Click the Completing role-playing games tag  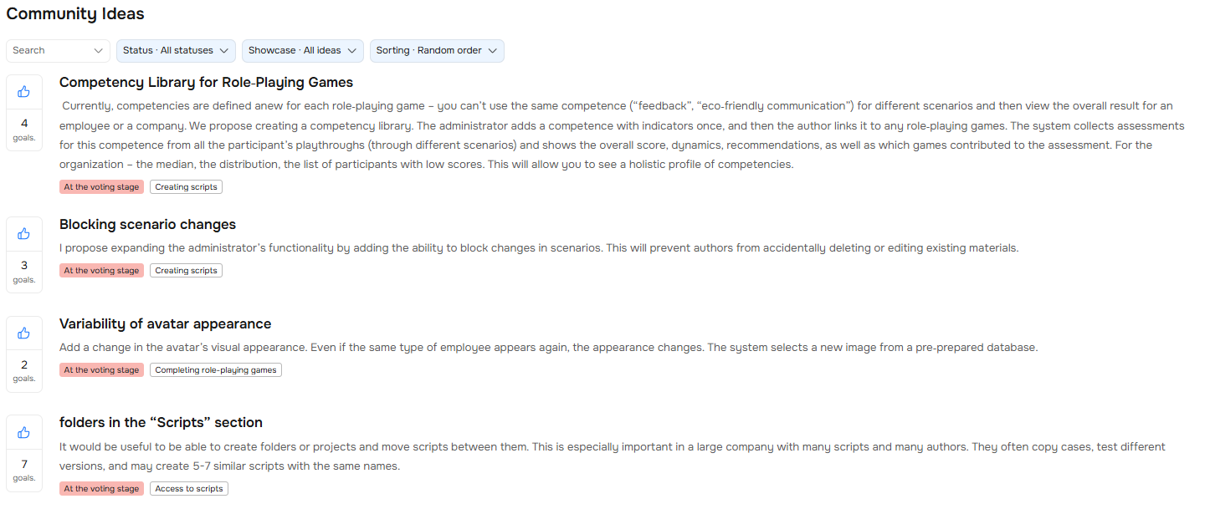[216, 370]
